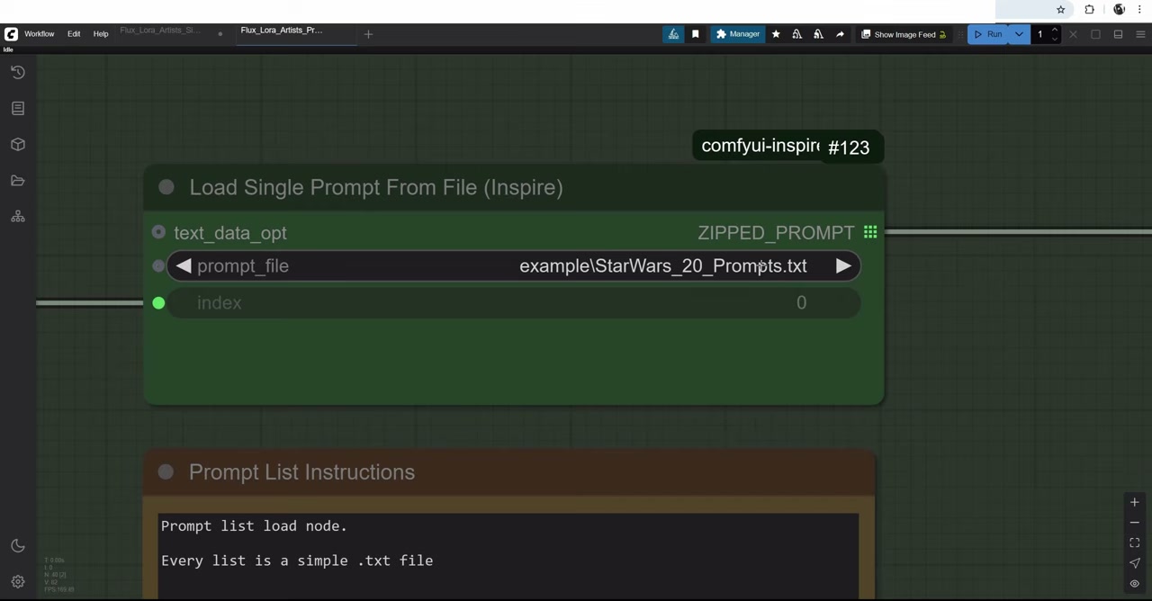Click the prompt_file input connector dot
The width and height of the screenshot is (1152, 601).
coord(158,265)
